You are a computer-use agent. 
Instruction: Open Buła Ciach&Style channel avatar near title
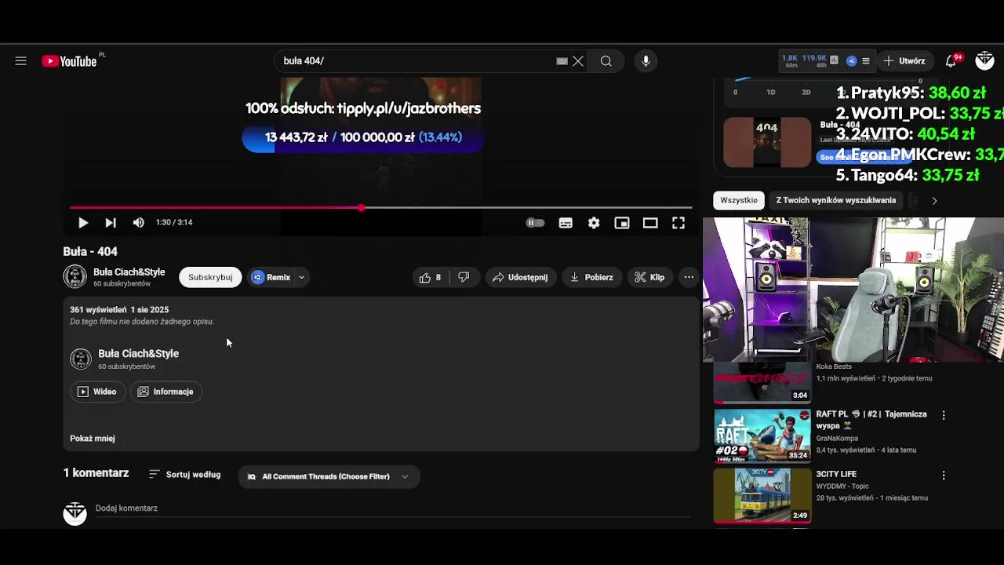point(75,277)
